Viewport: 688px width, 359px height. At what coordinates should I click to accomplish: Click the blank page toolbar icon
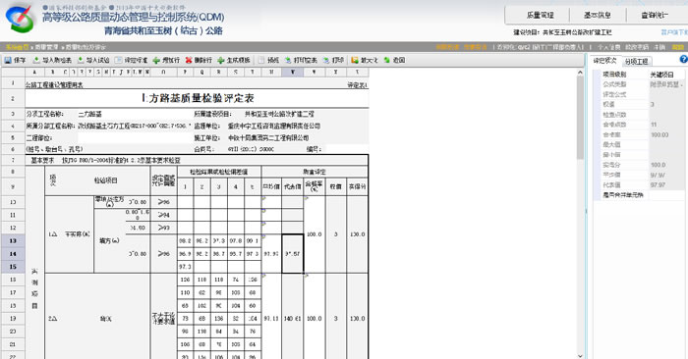pyautogui.click(x=261, y=60)
